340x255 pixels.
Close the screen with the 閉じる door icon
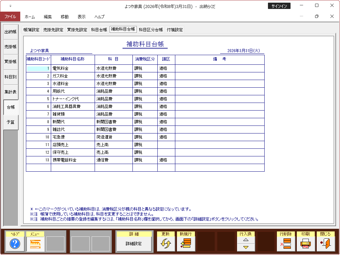point(325,244)
